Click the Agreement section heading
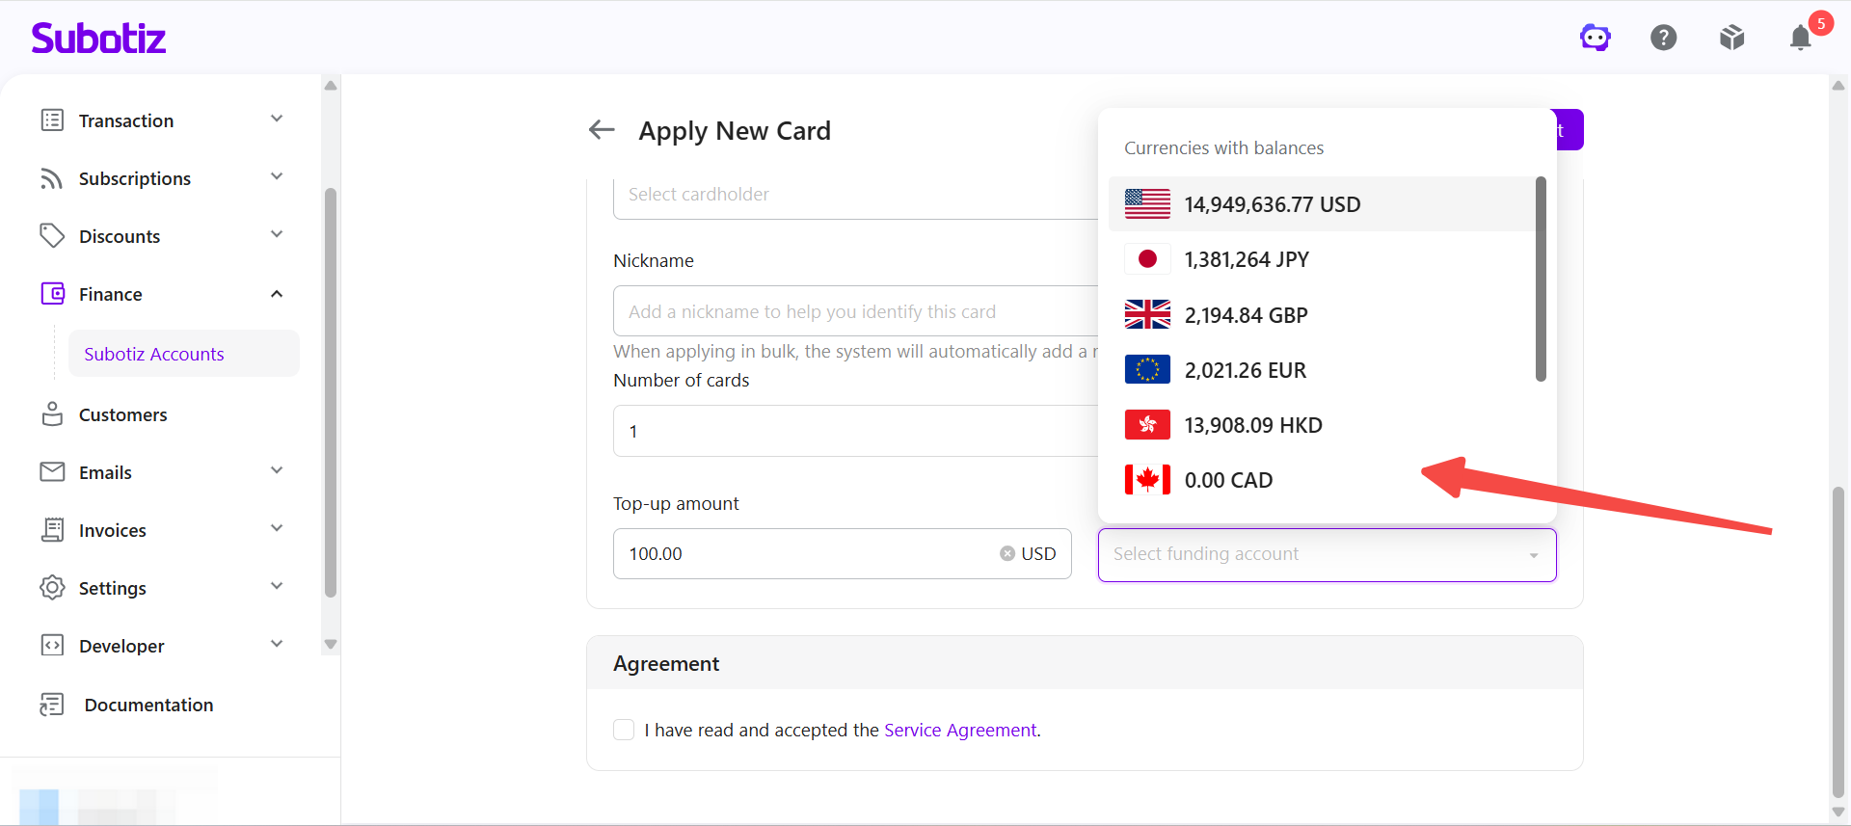1851x826 pixels. (x=666, y=663)
